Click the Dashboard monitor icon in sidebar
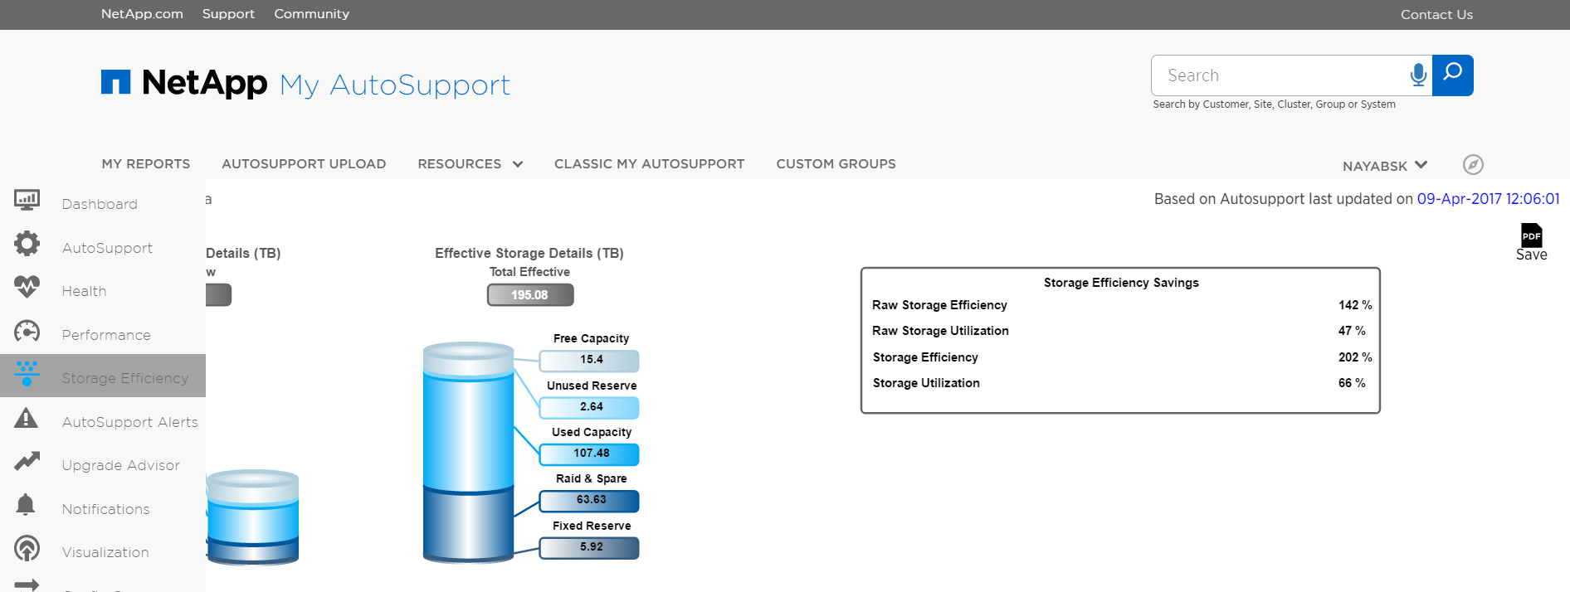Image resolution: width=1570 pixels, height=592 pixels. pos(27,200)
